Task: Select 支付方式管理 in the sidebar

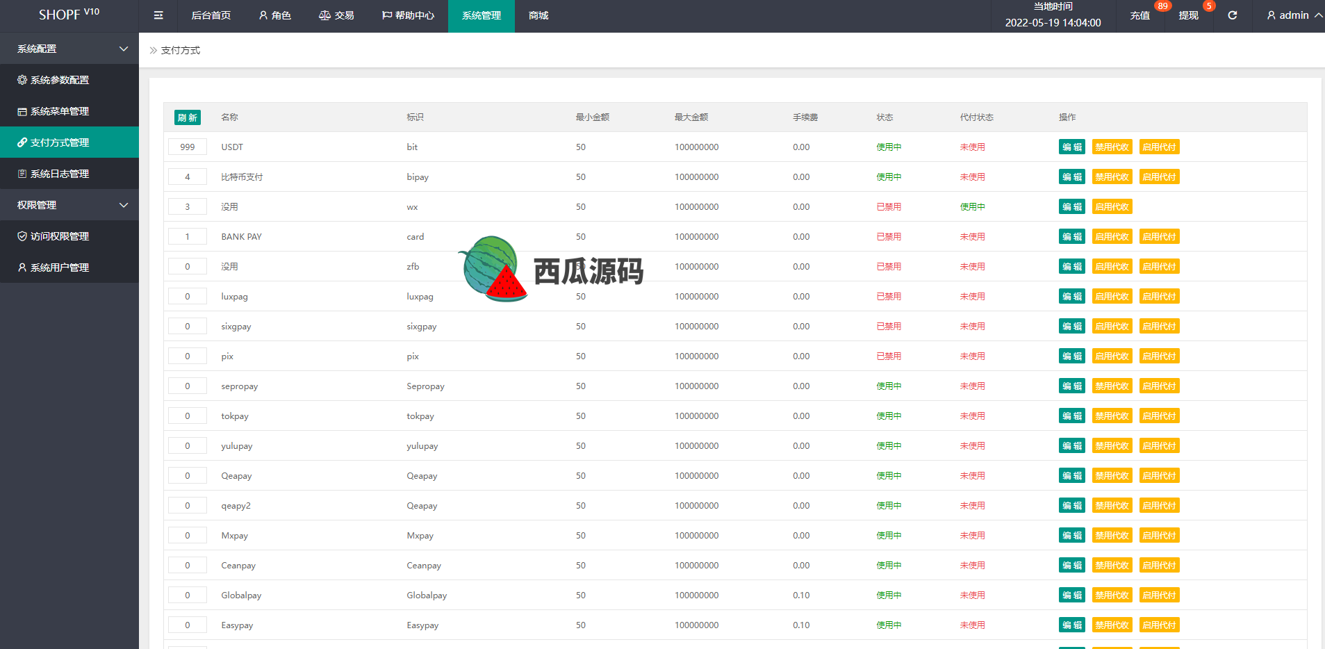Action: [x=69, y=142]
